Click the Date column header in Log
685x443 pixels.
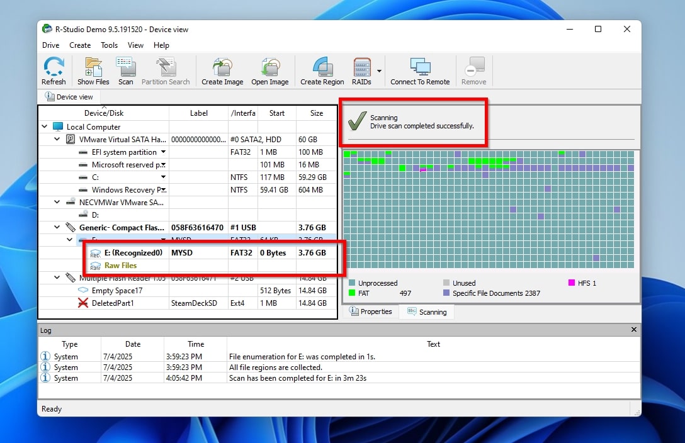pos(133,344)
